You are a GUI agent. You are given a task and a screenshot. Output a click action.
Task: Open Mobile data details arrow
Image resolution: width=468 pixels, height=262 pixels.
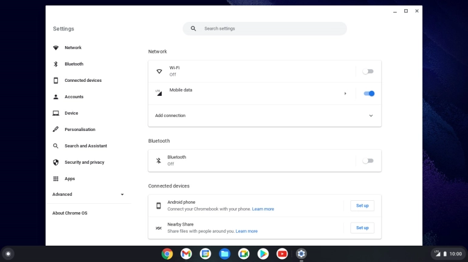[x=345, y=93]
